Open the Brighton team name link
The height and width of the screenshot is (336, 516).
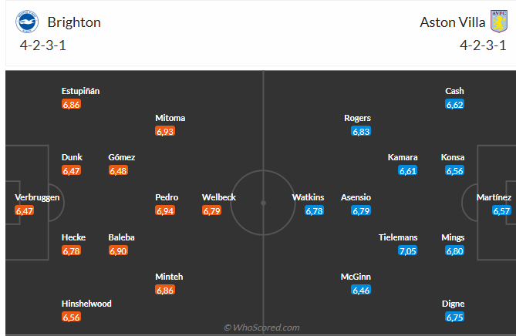tap(74, 22)
